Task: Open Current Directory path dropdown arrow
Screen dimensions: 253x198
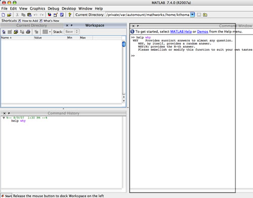Action: click(x=192, y=15)
